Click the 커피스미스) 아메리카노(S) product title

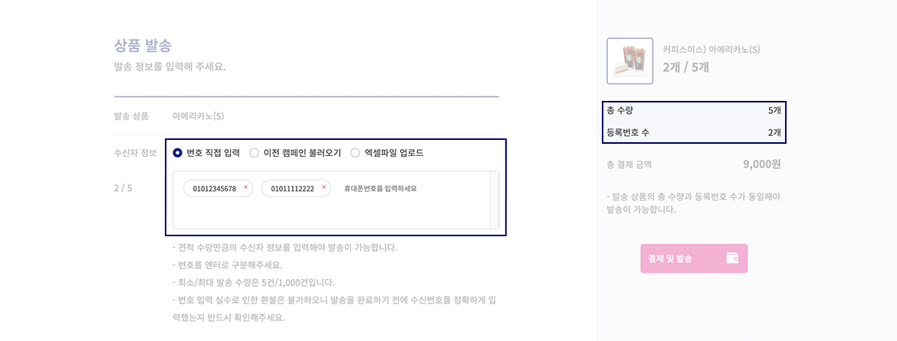tap(711, 50)
